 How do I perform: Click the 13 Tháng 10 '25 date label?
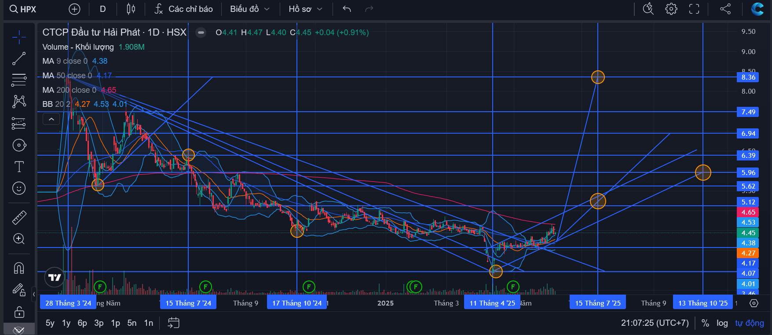point(703,303)
